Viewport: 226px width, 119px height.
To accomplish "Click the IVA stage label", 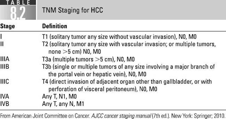I will click(5, 96).
